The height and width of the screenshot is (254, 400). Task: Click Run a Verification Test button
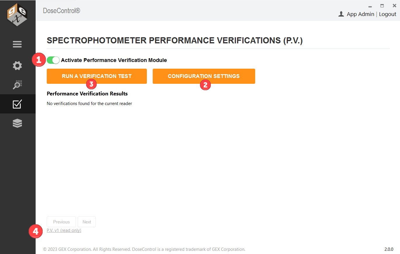click(97, 76)
